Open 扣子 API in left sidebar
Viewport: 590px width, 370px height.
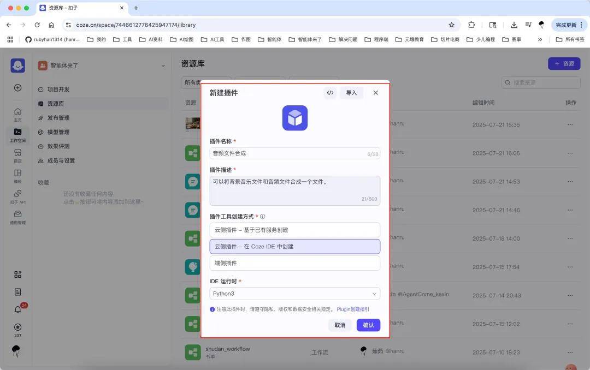click(18, 196)
